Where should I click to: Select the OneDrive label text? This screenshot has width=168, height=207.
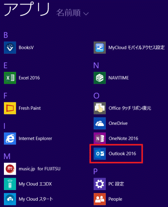(x=118, y=123)
